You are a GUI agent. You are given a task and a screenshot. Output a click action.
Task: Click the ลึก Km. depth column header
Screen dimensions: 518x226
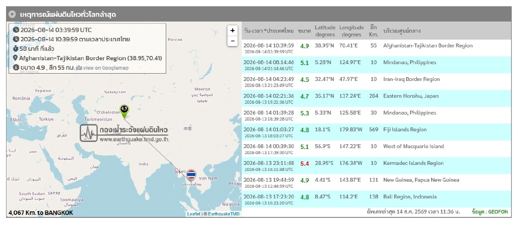click(x=373, y=31)
